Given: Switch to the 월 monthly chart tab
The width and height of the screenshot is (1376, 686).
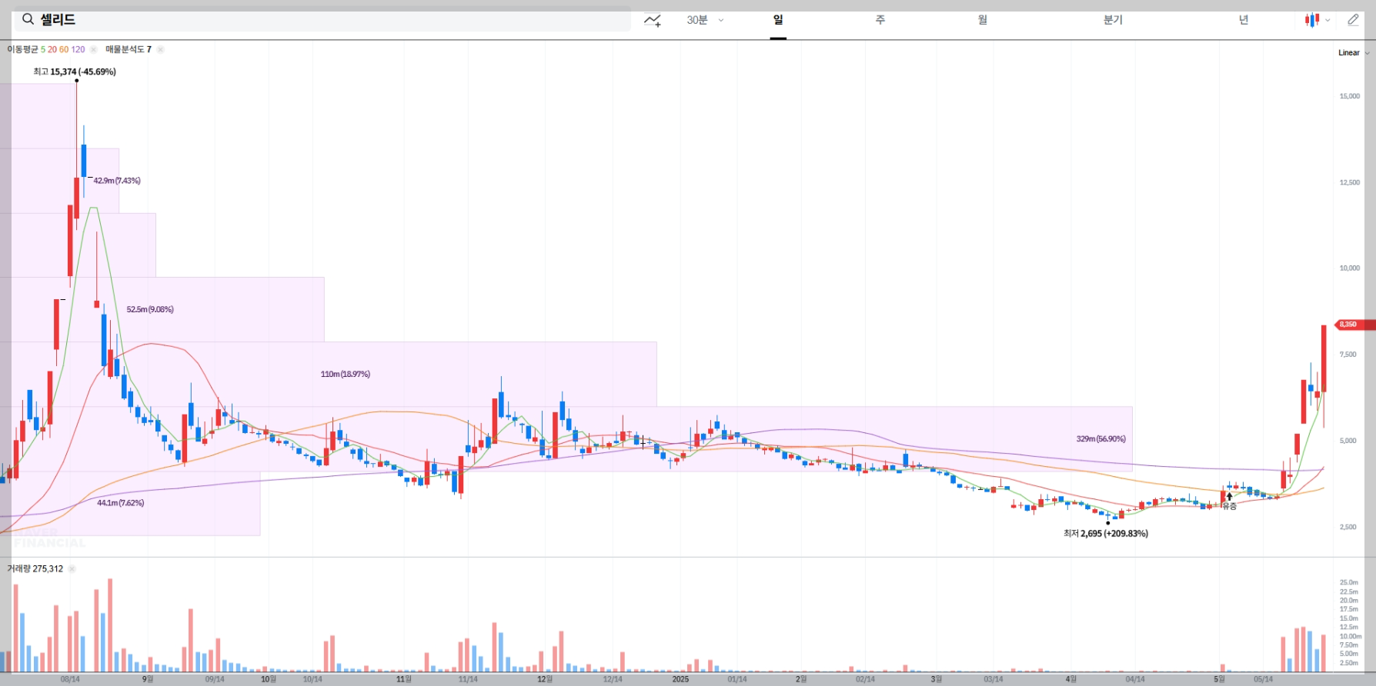Looking at the screenshot, I should [983, 20].
